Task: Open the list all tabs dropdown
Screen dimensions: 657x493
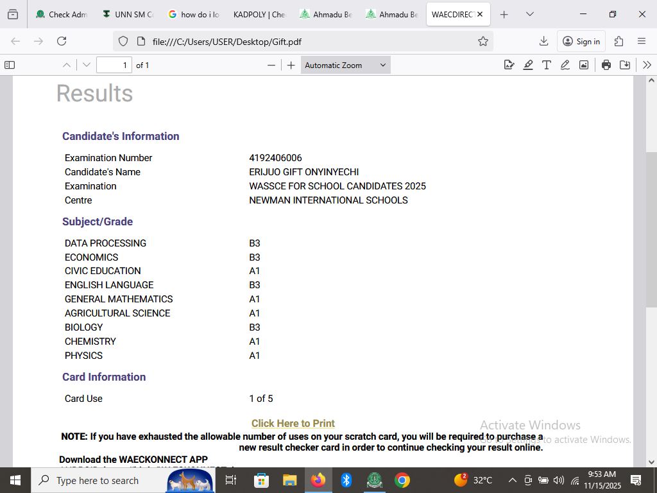Action: [529, 14]
